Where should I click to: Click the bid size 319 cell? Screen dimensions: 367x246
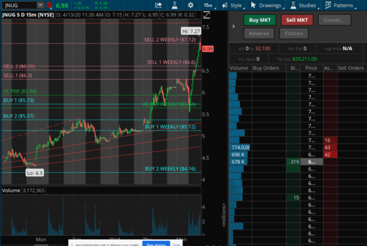click(293, 162)
